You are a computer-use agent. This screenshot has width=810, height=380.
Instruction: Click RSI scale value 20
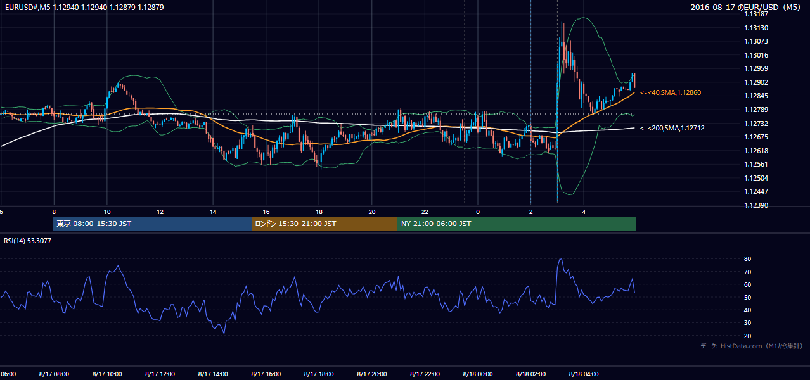point(747,336)
